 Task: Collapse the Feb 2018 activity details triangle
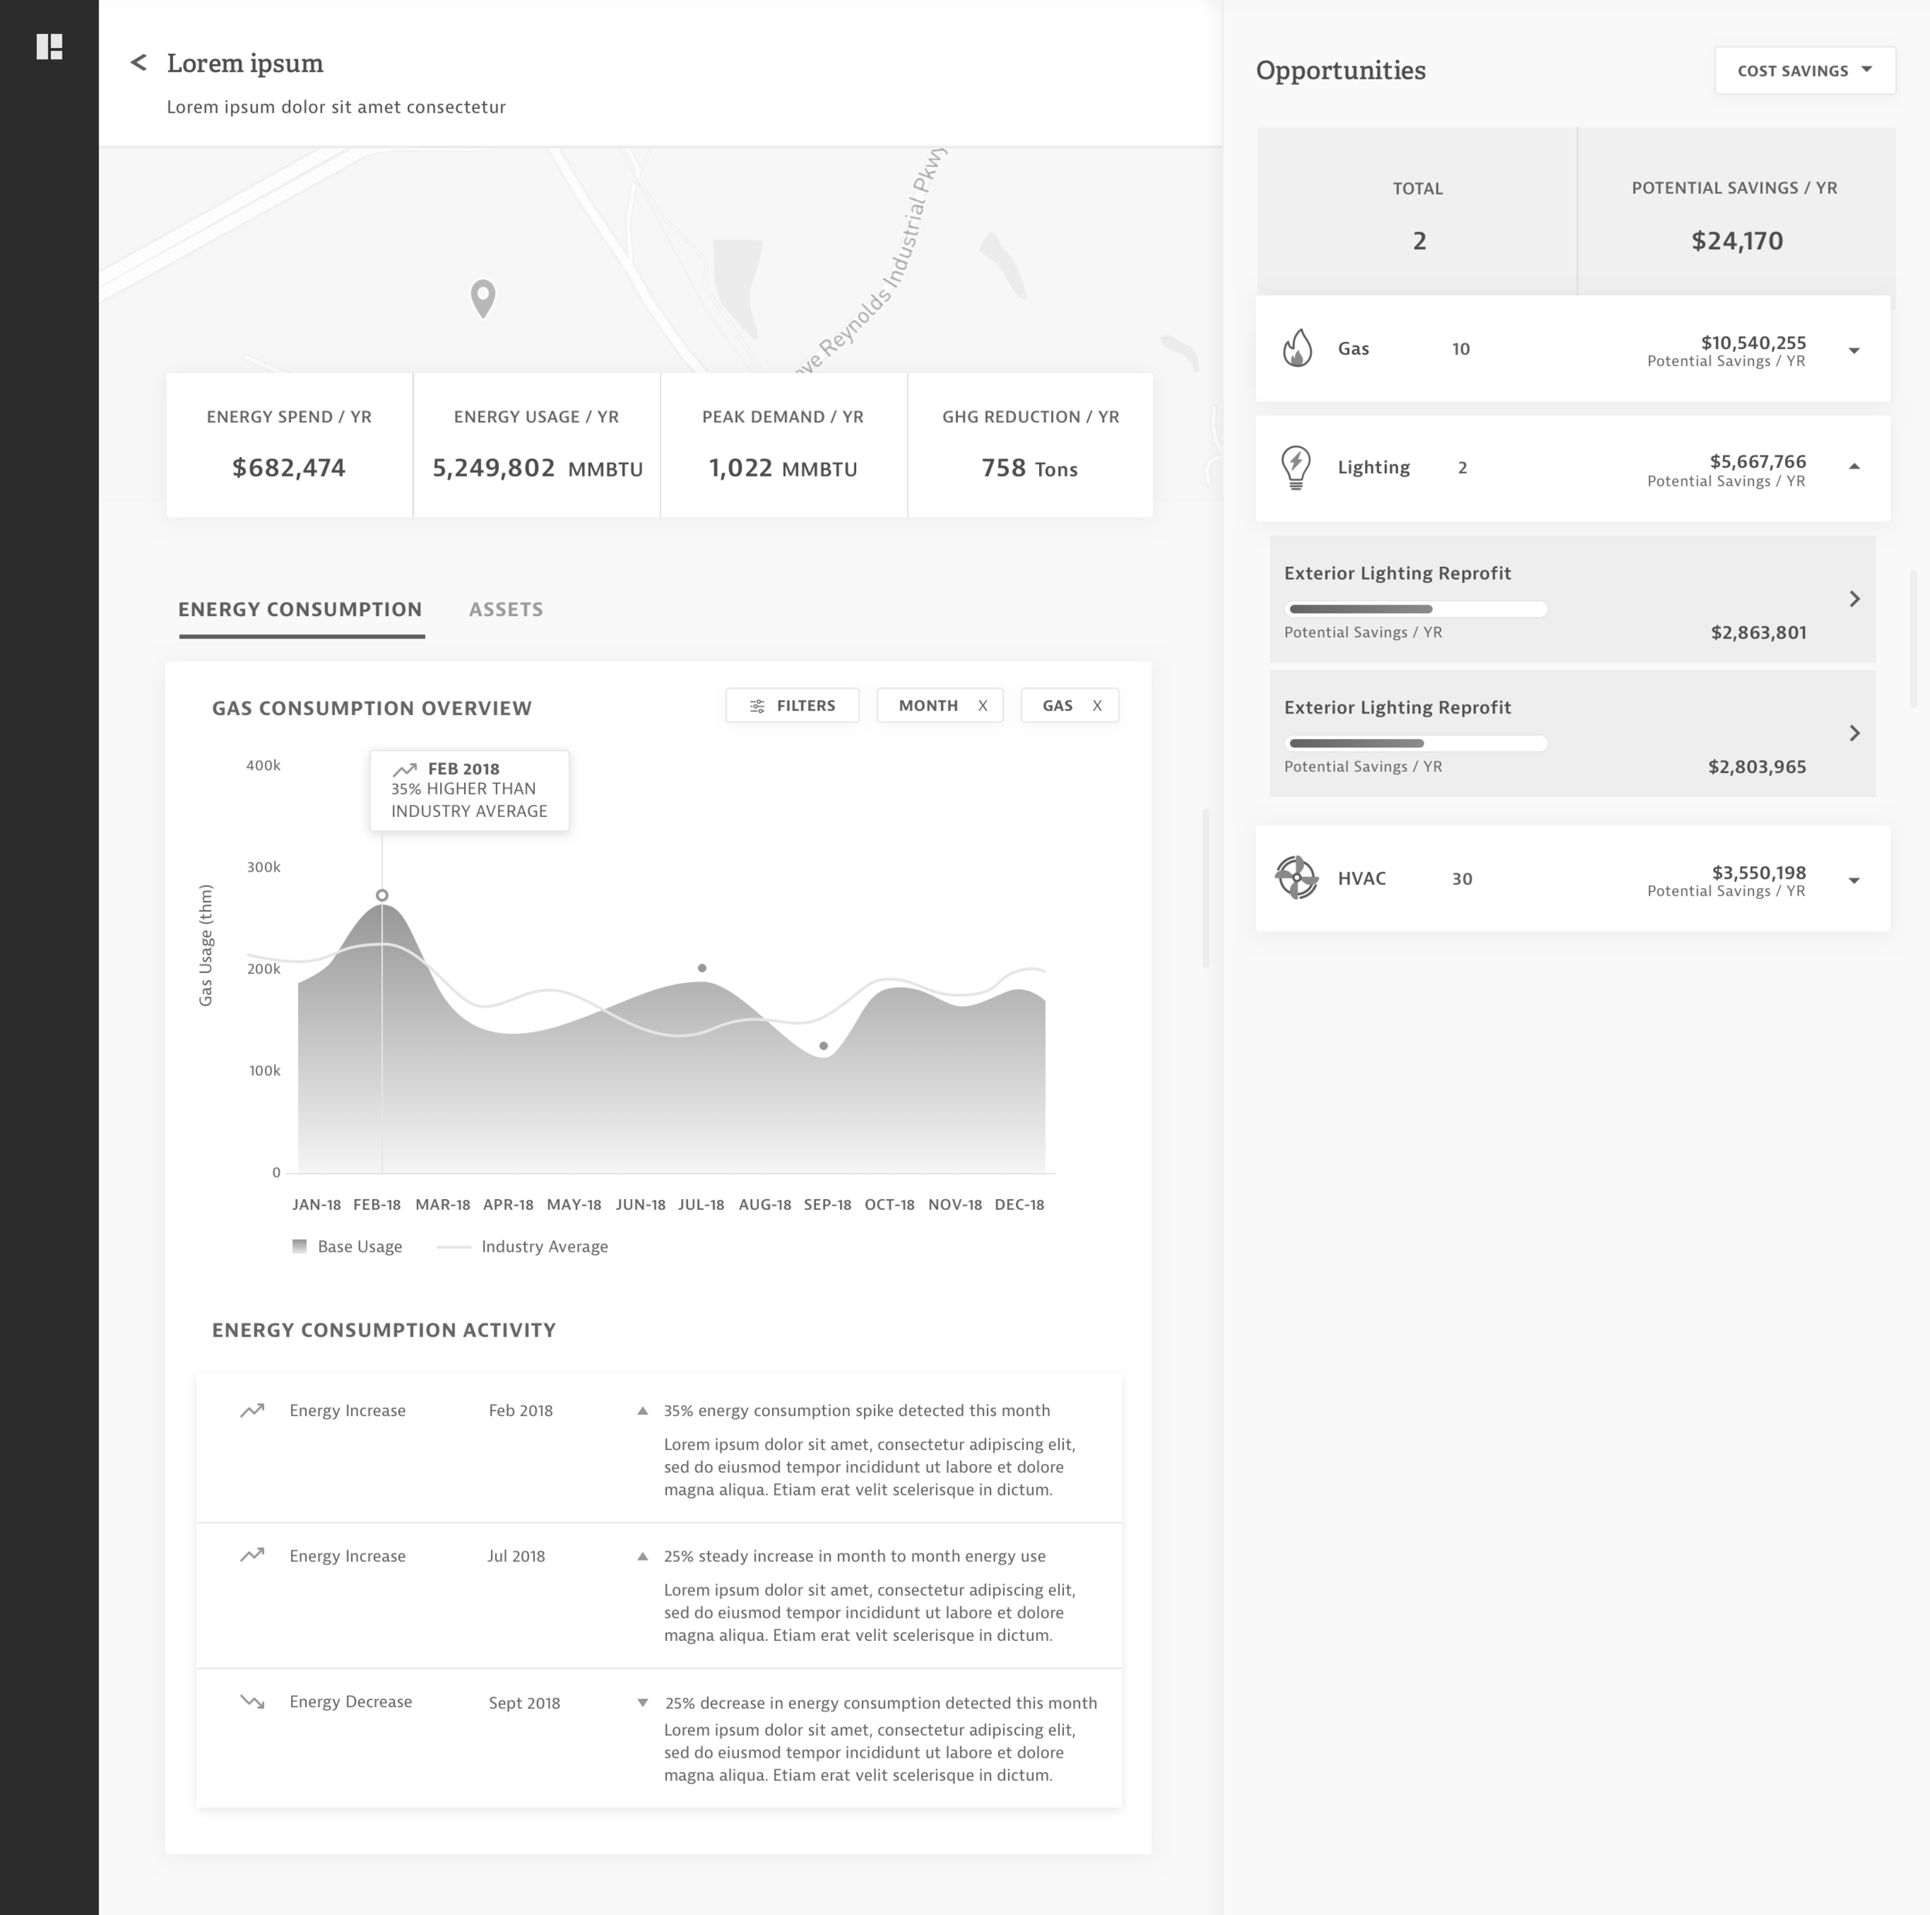click(x=642, y=1412)
